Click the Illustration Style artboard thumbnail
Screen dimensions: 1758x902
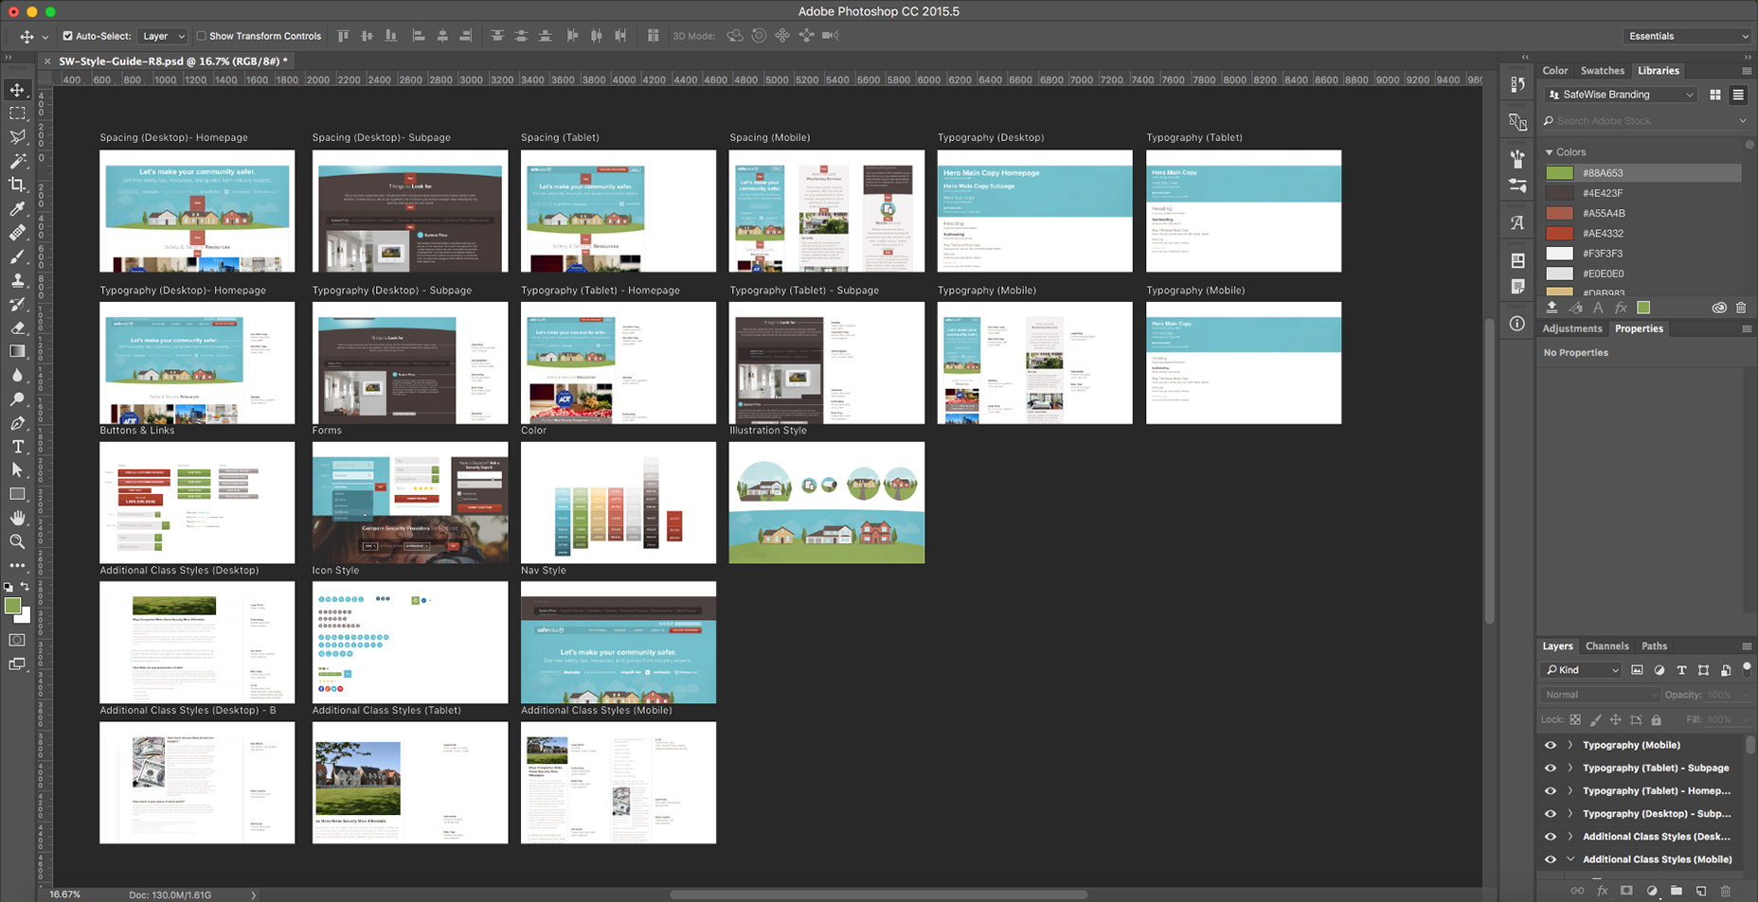[826, 503]
